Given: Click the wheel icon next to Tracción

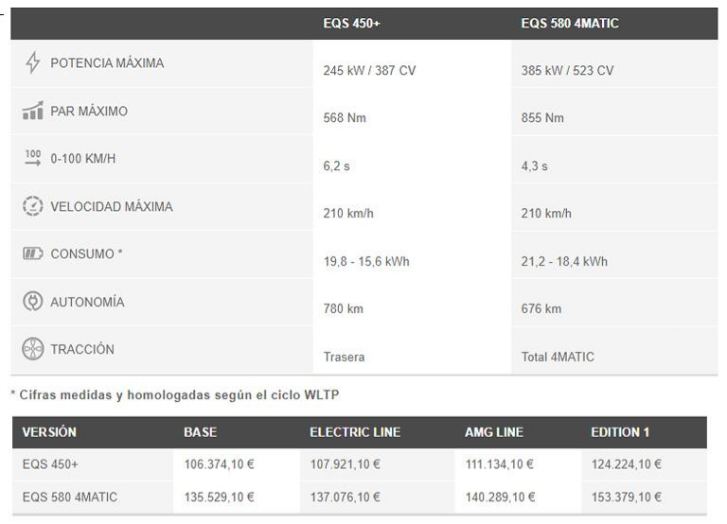Looking at the screenshot, I should (x=33, y=349).
